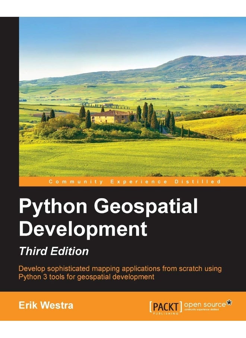246x338 pixels.
Task: Click the asterisk symbol beside 'open source'
Action: (229, 302)
